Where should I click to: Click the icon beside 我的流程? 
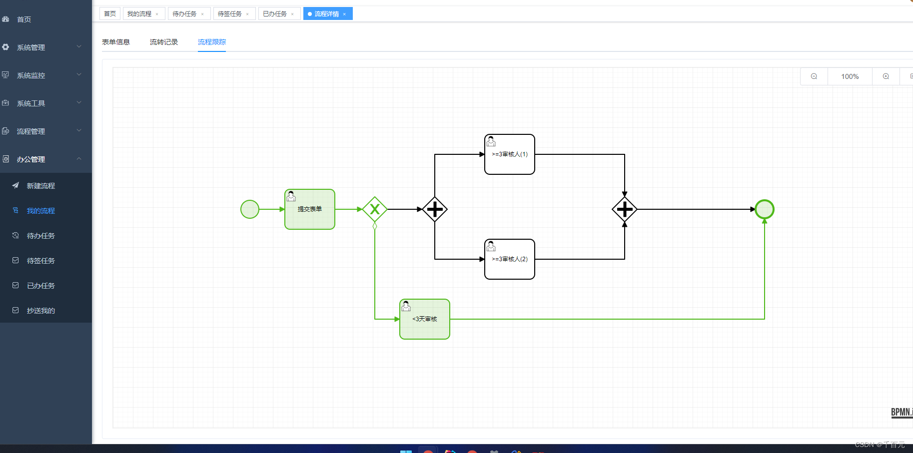pyautogui.click(x=15, y=210)
